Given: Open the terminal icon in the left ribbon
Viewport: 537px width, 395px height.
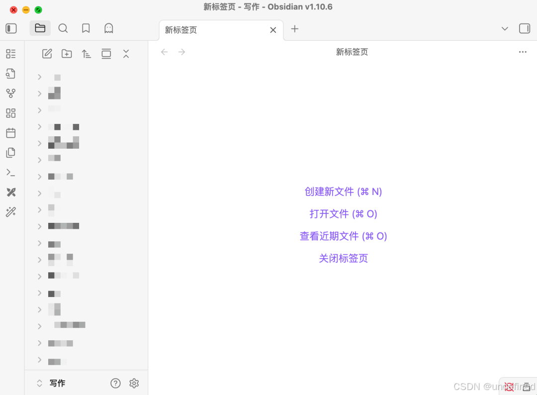Looking at the screenshot, I should tap(11, 173).
